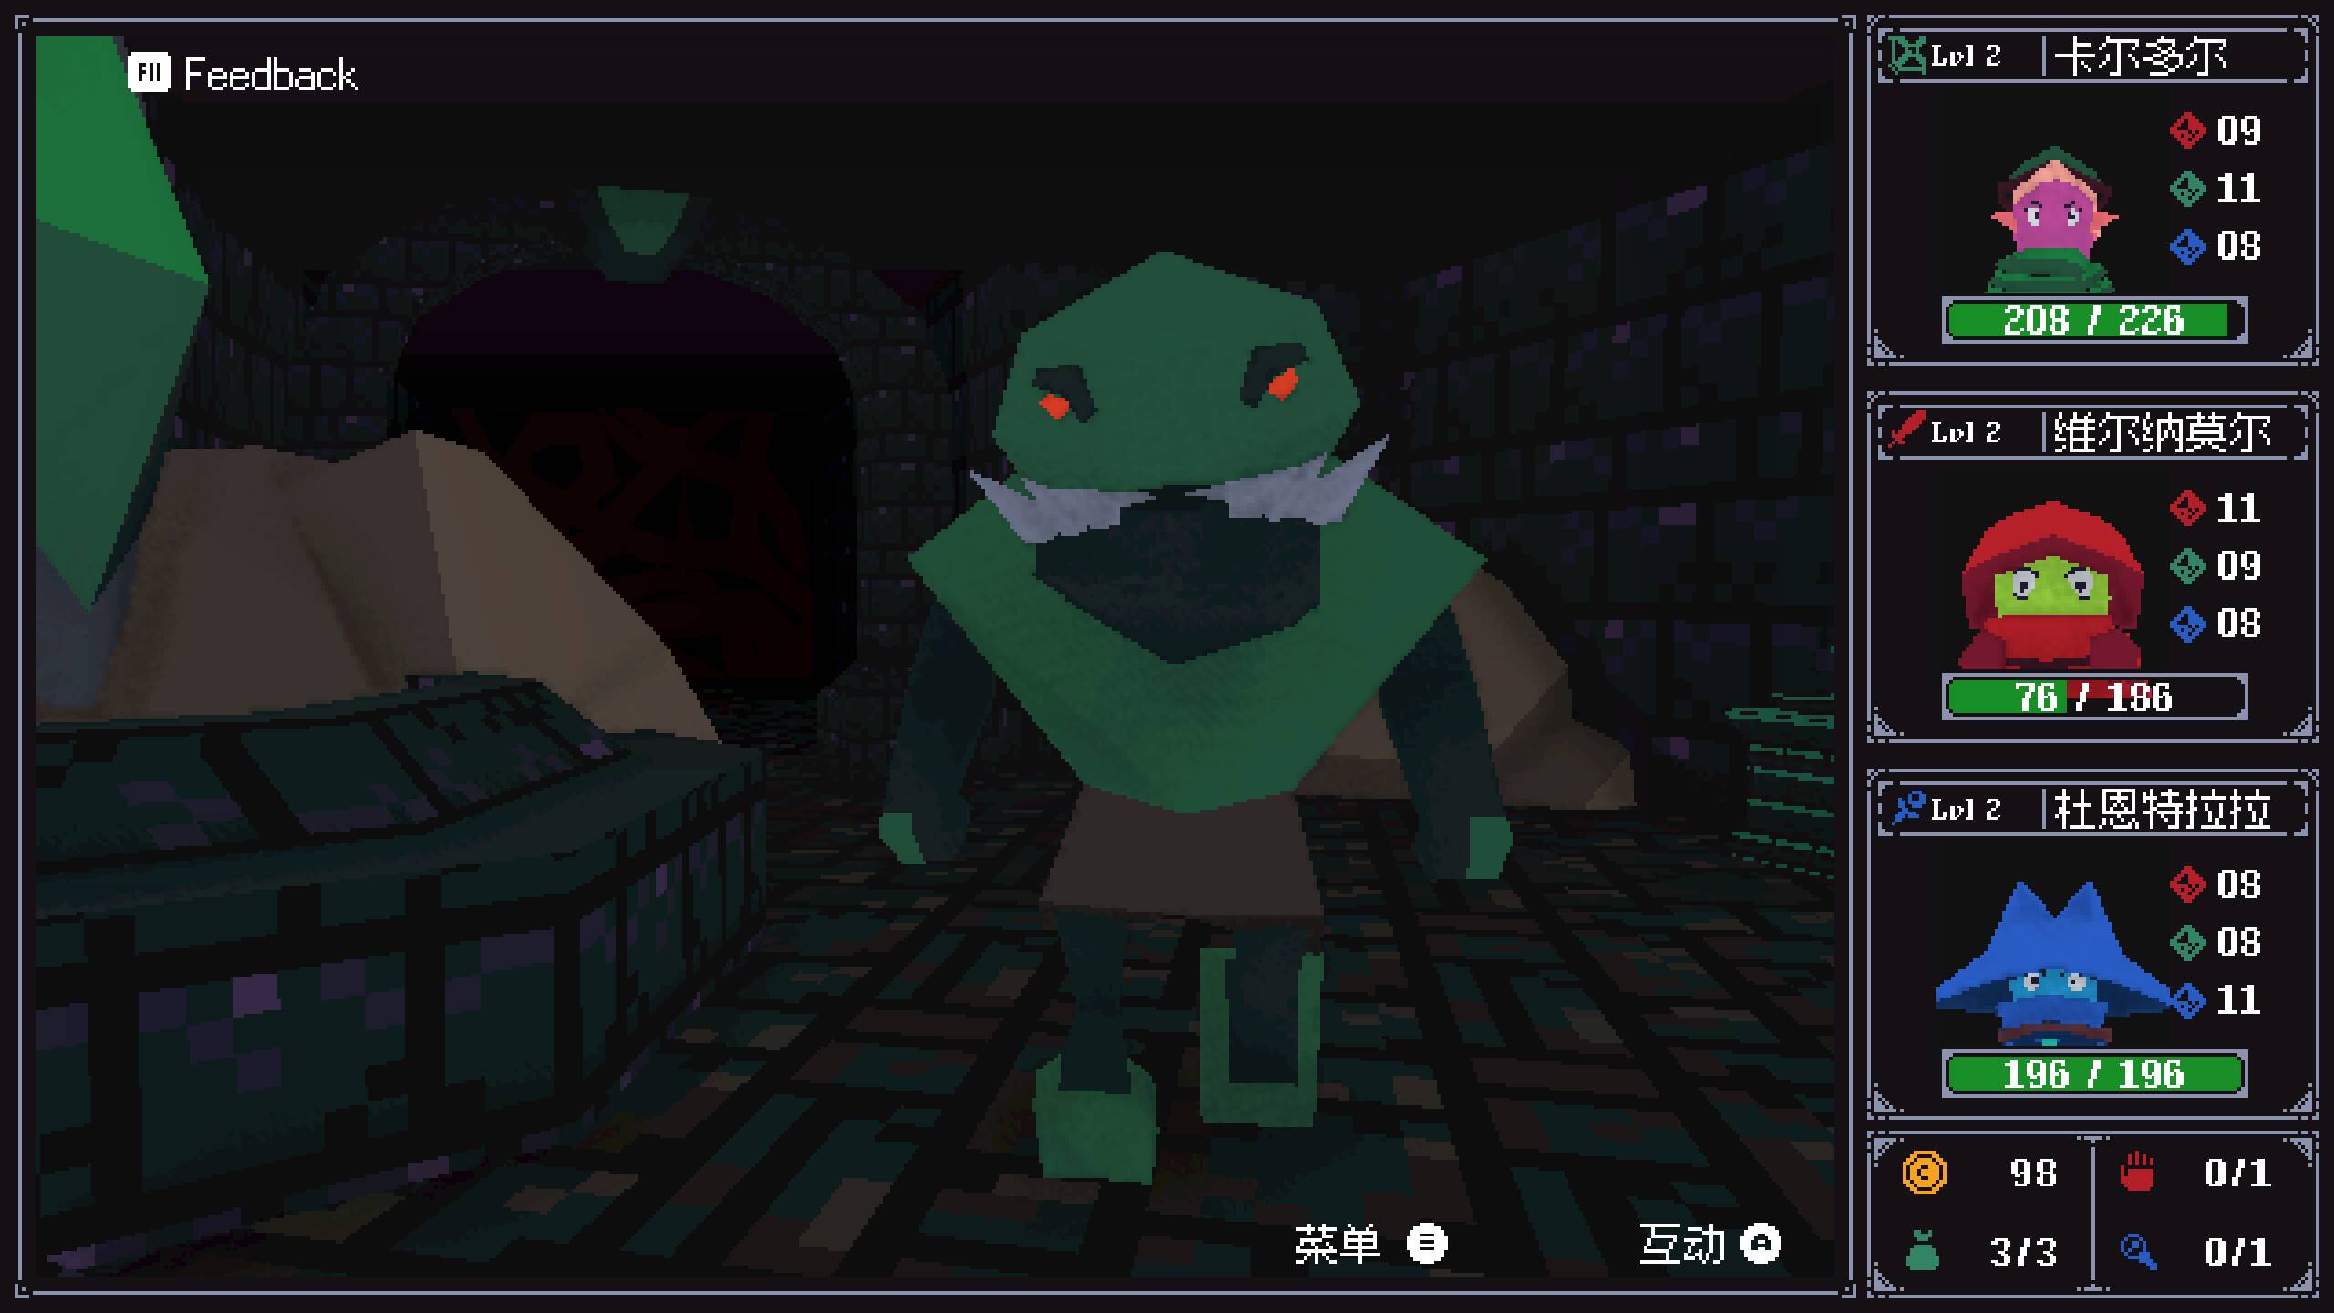The width and height of the screenshot is (2334, 1313).
Task: Click the blue key icon
Action: pos(2138,1251)
